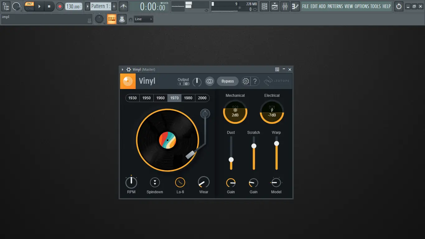
Task: Open the VIEW menu
Action: (x=349, y=6)
